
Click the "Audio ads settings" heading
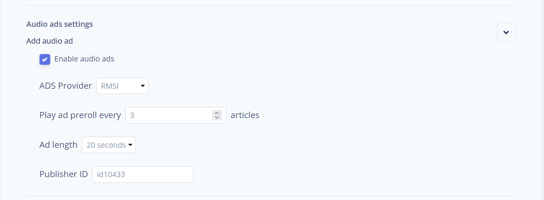(60, 24)
